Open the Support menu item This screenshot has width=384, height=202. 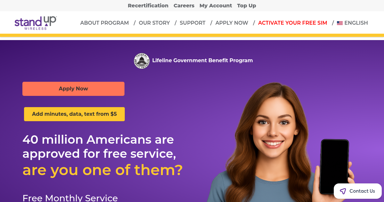(193, 23)
